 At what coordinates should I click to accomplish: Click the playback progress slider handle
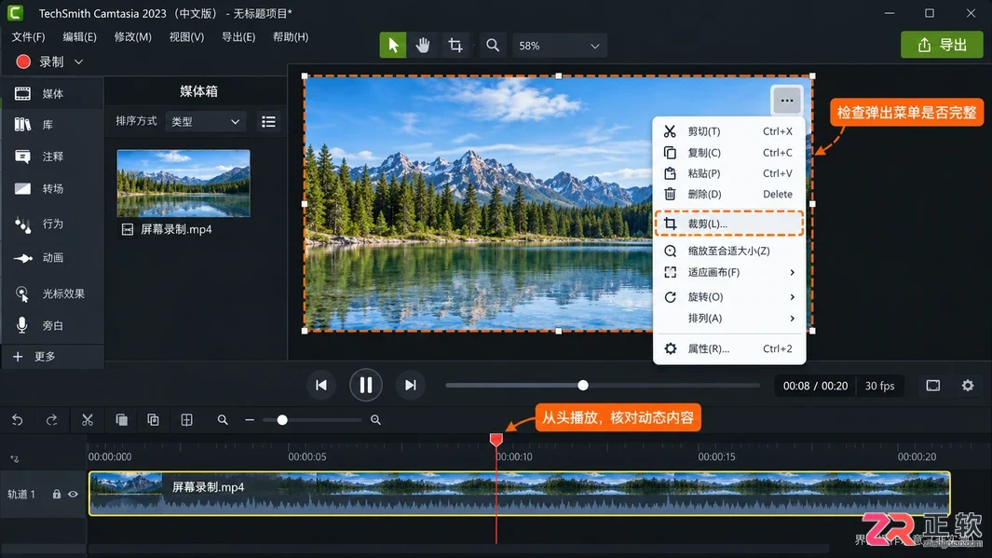click(x=583, y=386)
